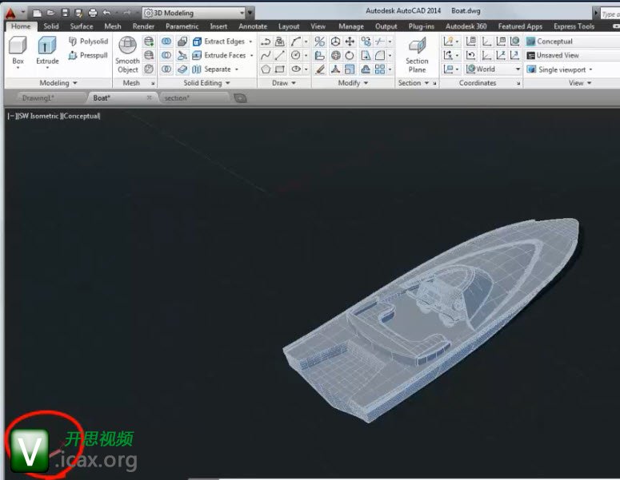Close the Boat* drawing tab
The height and width of the screenshot is (480, 620).
(x=150, y=97)
